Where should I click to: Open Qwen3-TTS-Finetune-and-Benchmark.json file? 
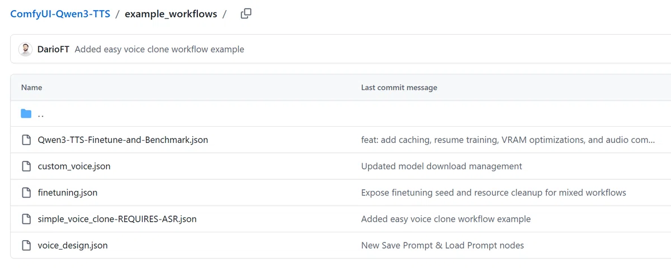(x=123, y=140)
